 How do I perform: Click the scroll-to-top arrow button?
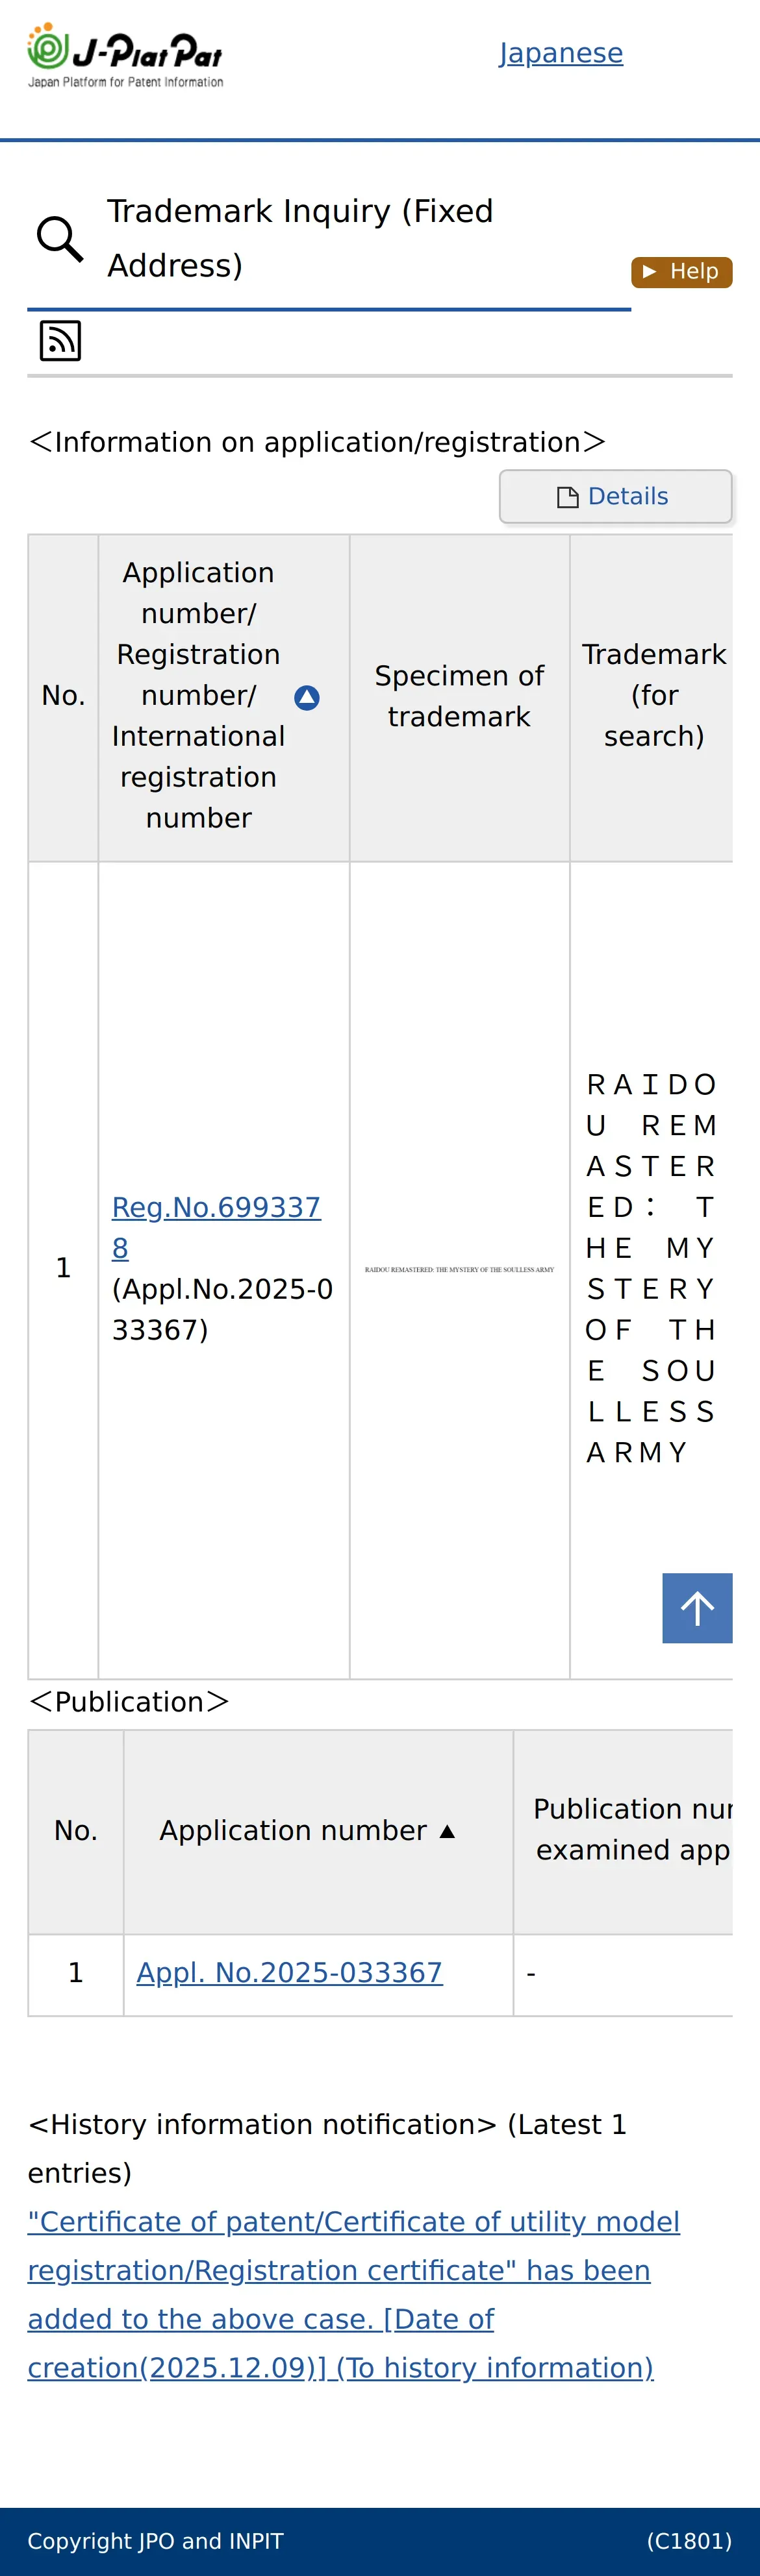[x=697, y=1608]
